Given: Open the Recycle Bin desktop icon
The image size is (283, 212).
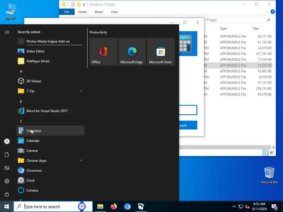Looking at the screenshot, I should click(269, 175).
